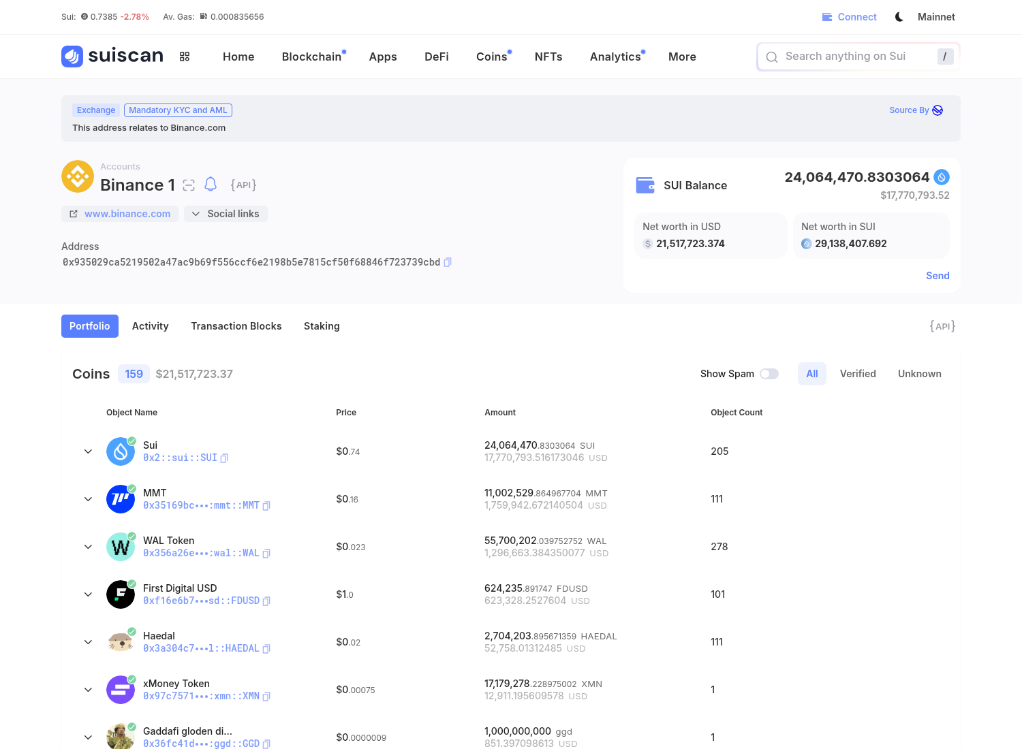Image resolution: width=1022 pixels, height=749 pixels.
Task: Open the API icon beside Binance 1
Action: [x=243, y=185]
